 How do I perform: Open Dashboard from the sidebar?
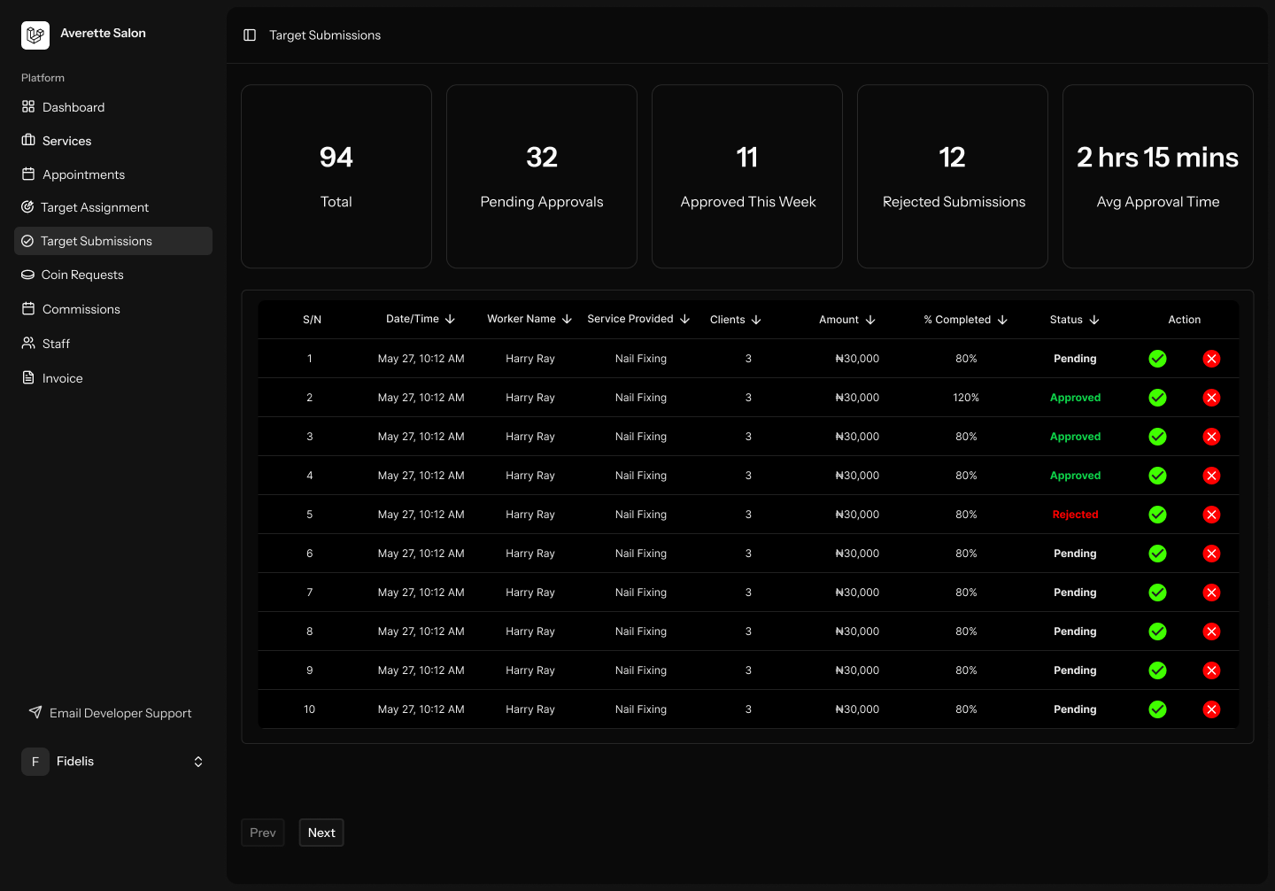tap(73, 107)
